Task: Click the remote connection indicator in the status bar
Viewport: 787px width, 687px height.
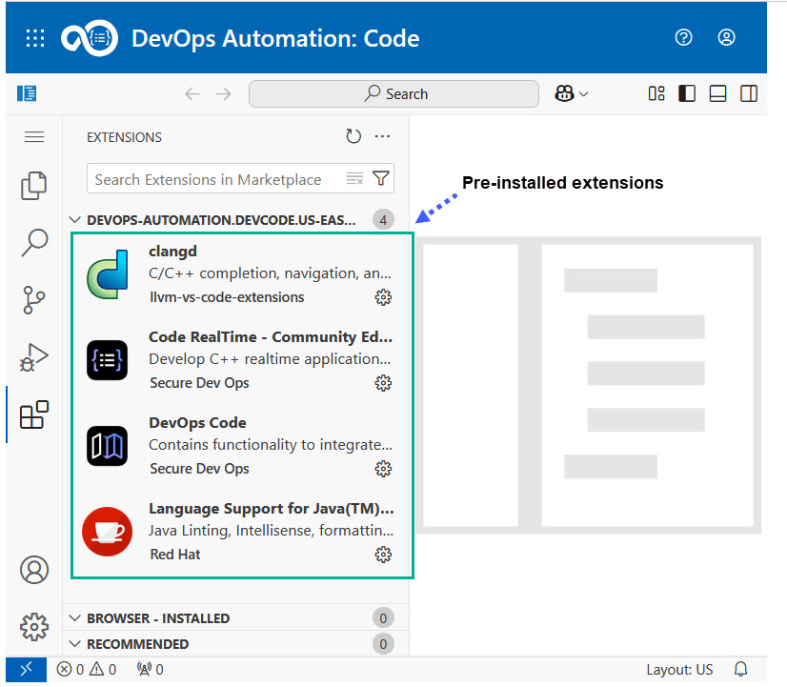Action: click(x=26, y=669)
